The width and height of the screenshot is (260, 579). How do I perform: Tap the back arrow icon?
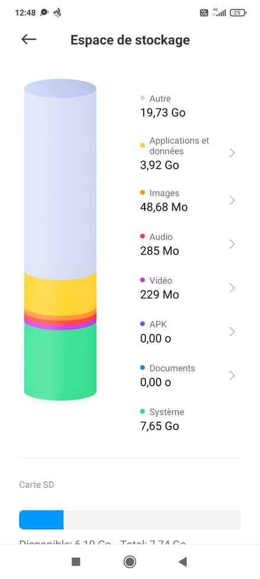click(x=29, y=39)
